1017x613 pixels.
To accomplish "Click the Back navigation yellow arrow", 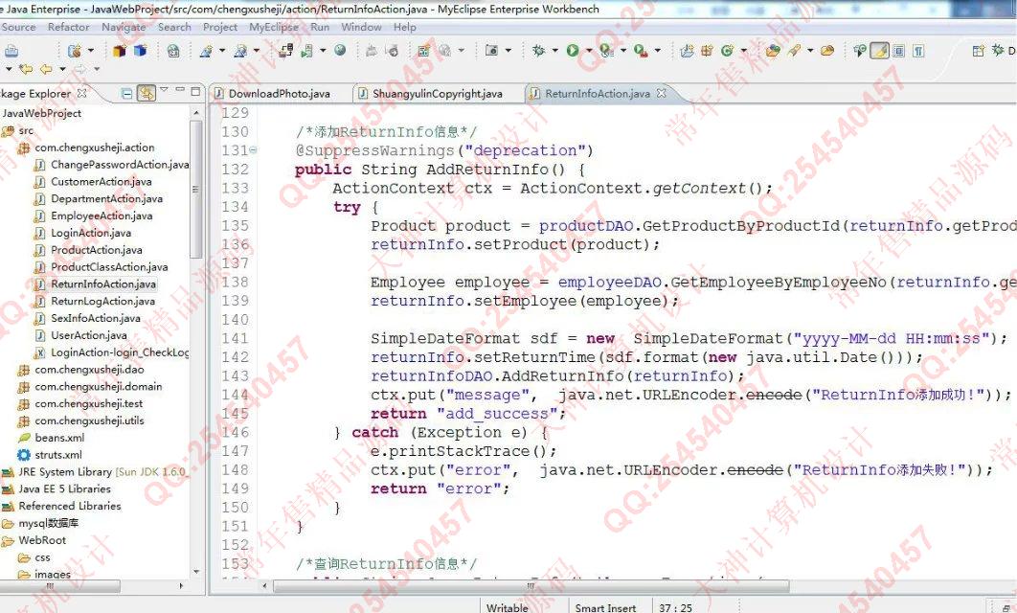I will coord(46,68).
